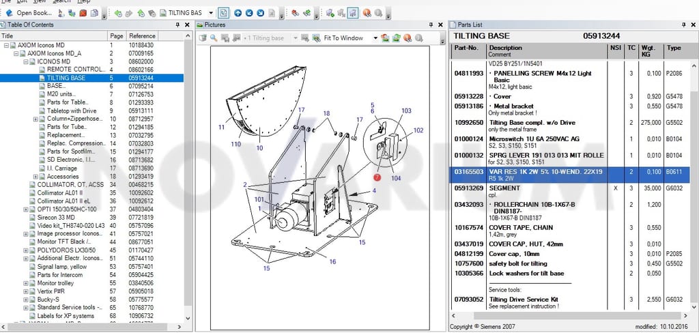Click the Open Book toolbar button

click(x=29, y=13)
